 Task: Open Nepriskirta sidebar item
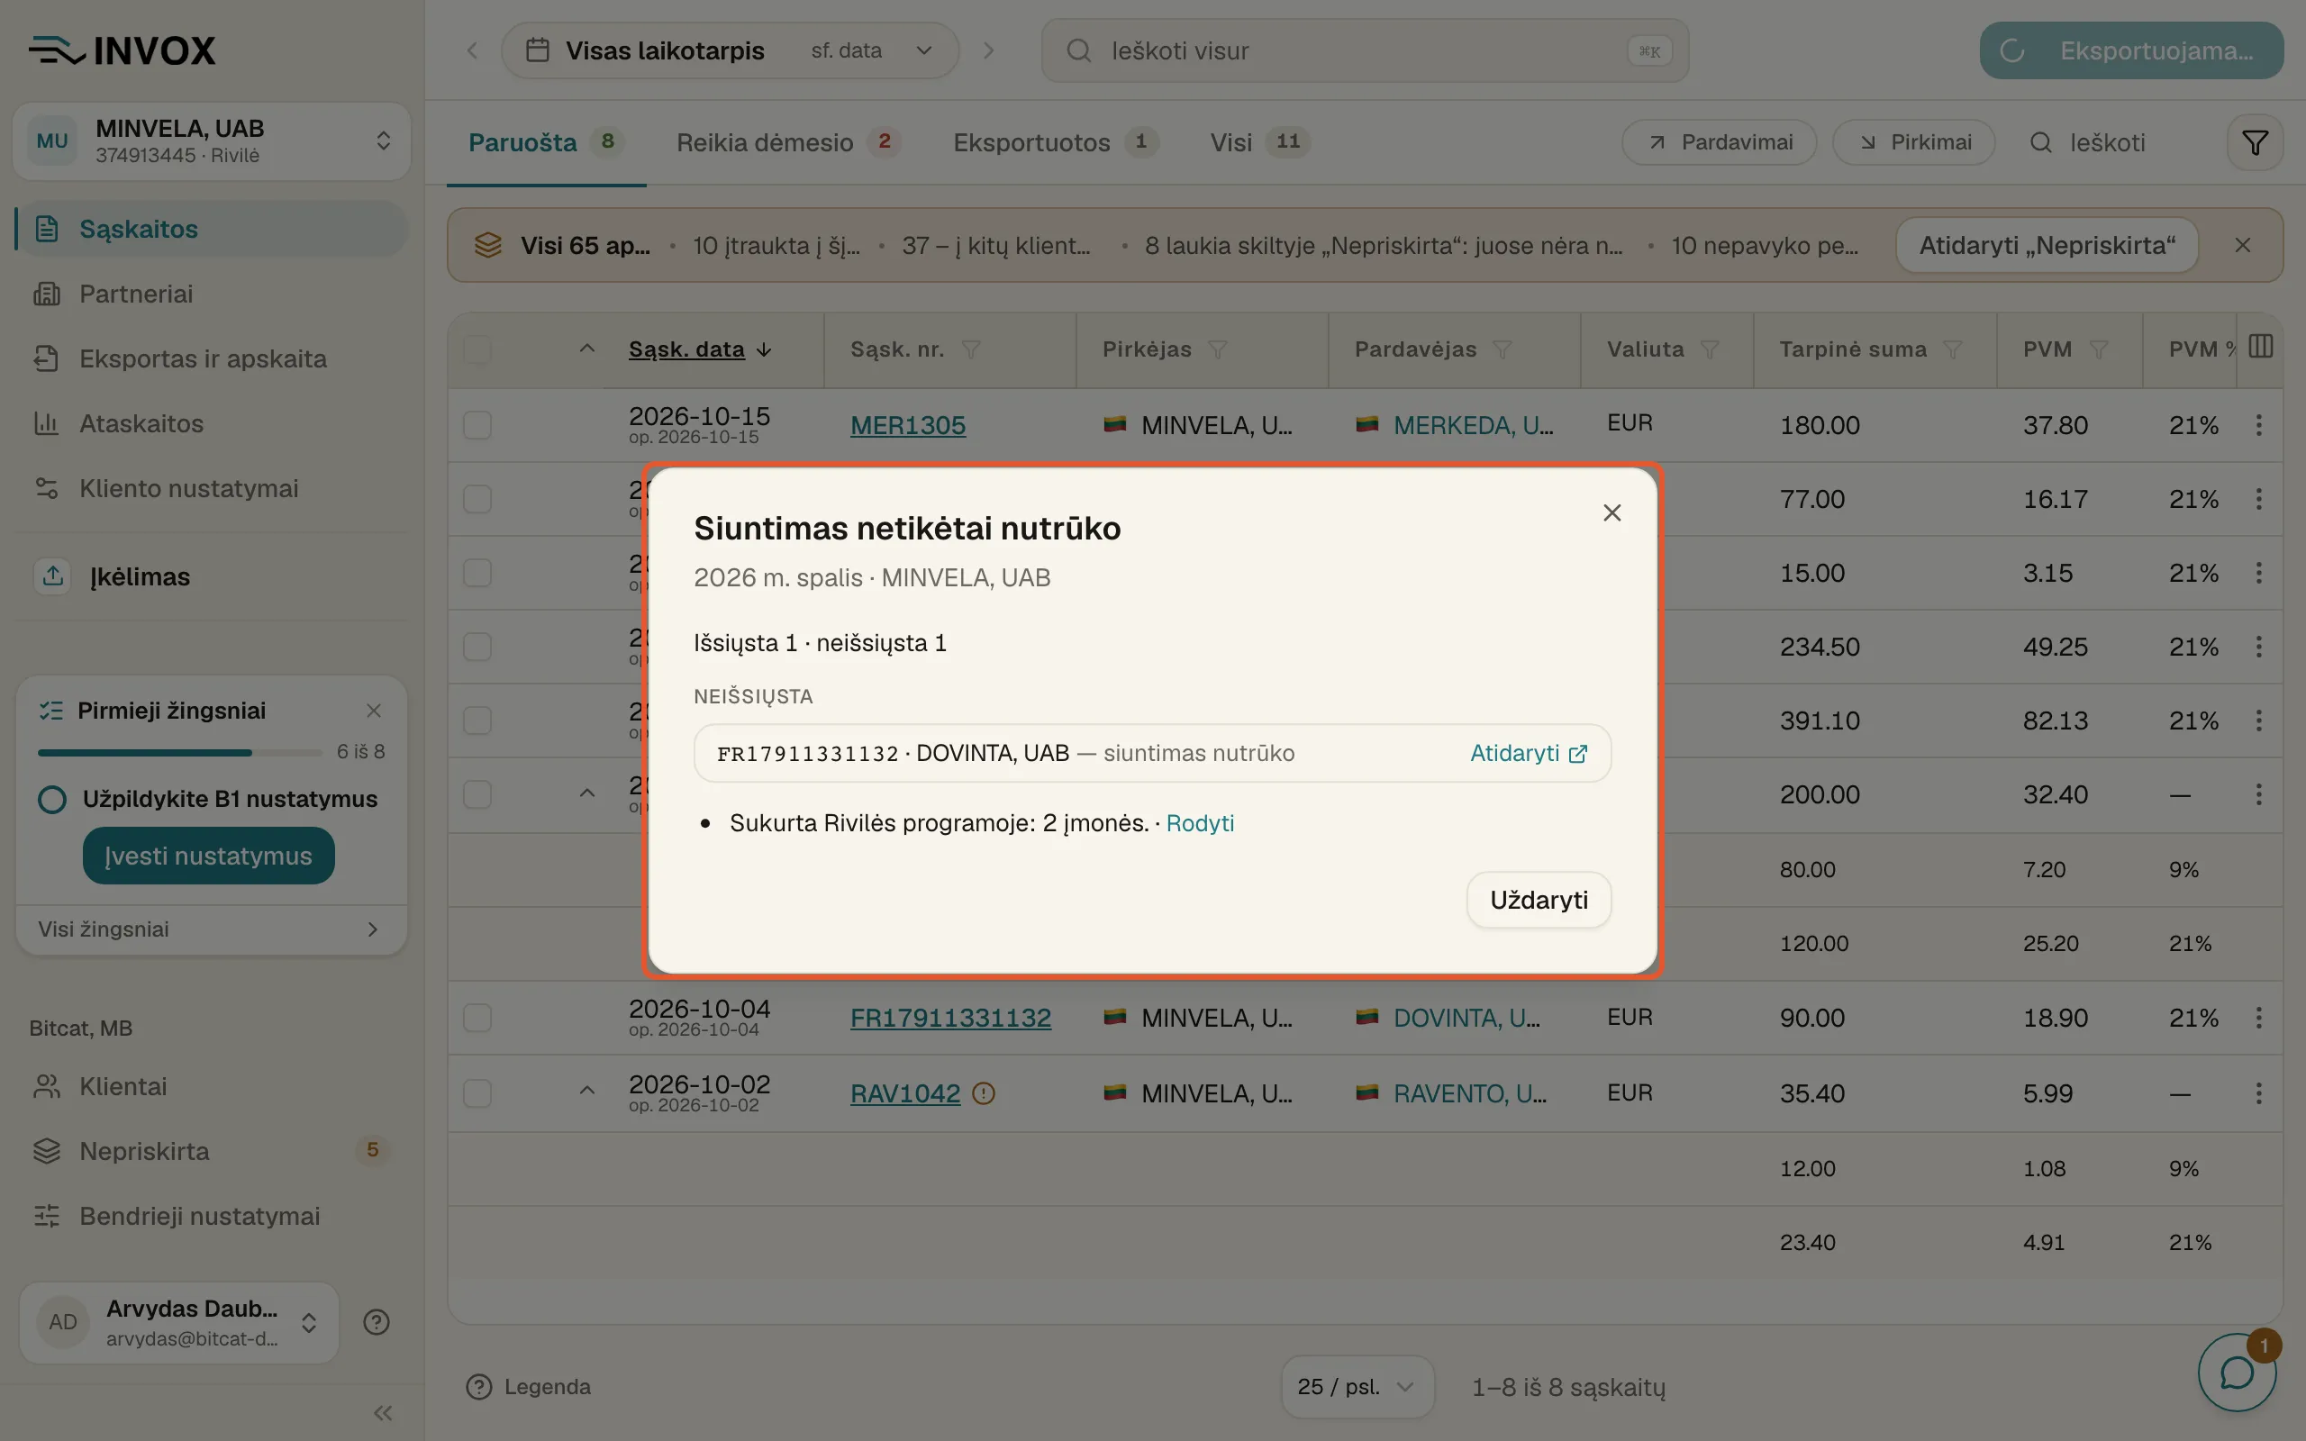pos(212,1151)
